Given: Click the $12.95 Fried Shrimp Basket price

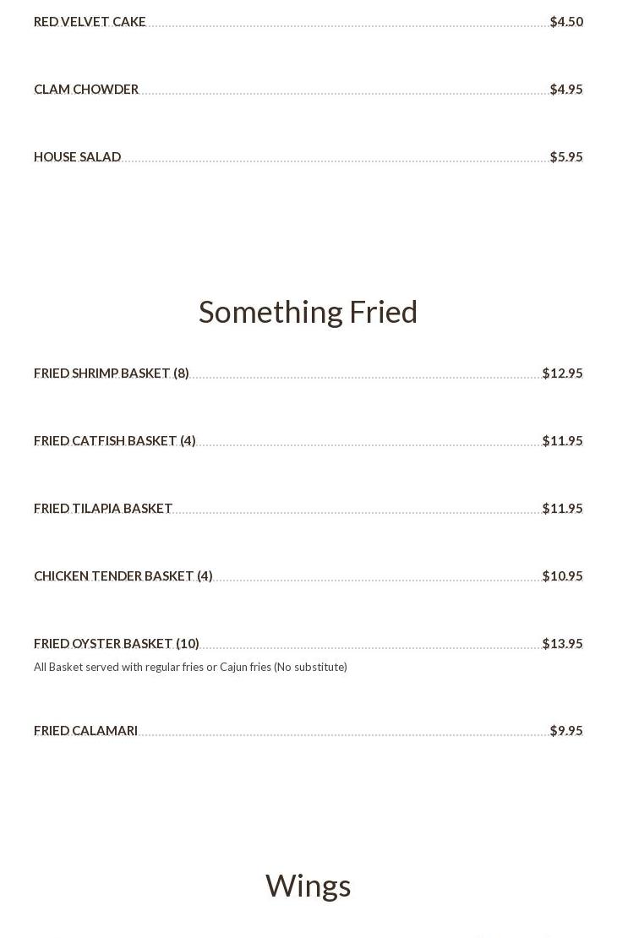Looking at the screenshot, I should click(x=563, y=374).
